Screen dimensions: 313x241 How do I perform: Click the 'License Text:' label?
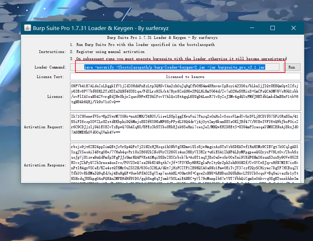point(50,77)
